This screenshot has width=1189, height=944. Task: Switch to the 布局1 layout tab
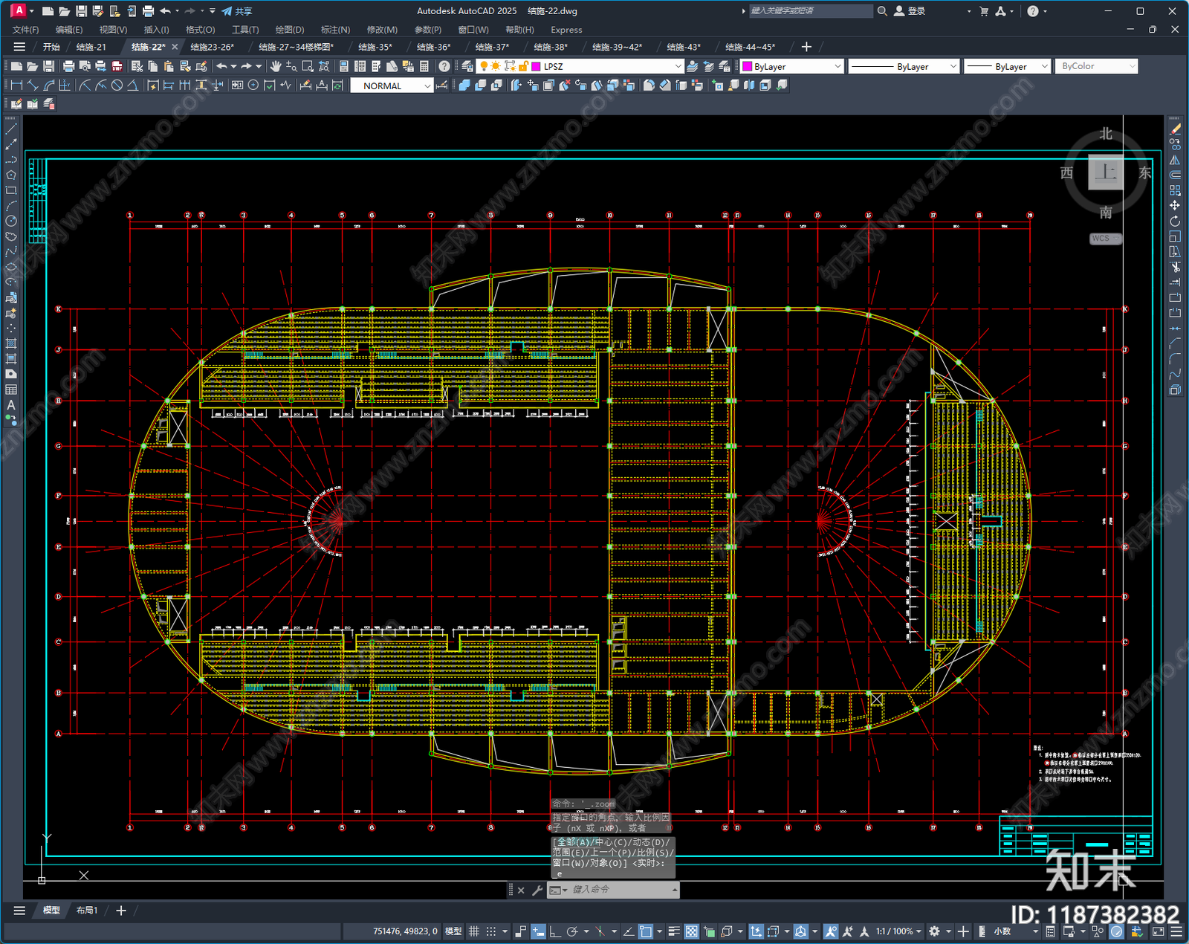coord(87,910)
